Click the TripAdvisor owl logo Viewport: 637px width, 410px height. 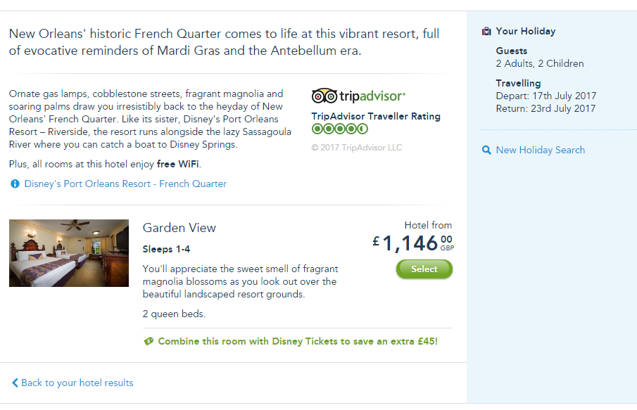(324, 96)
